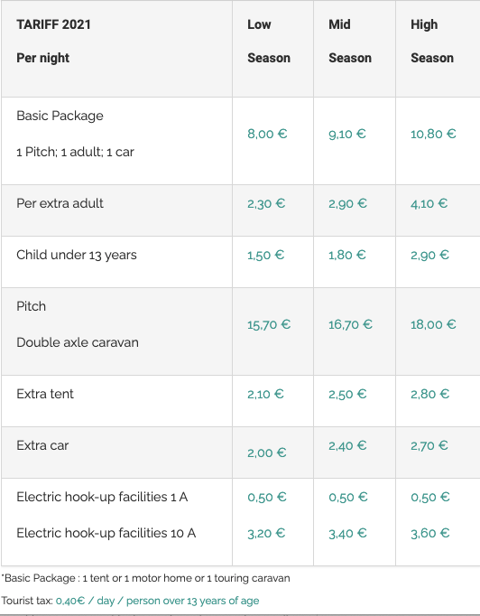This screenshot has width=480, height=616.
Task: Select the 10 A hook-up 3,60 € high season price
Action: click(x=429, y=534)
